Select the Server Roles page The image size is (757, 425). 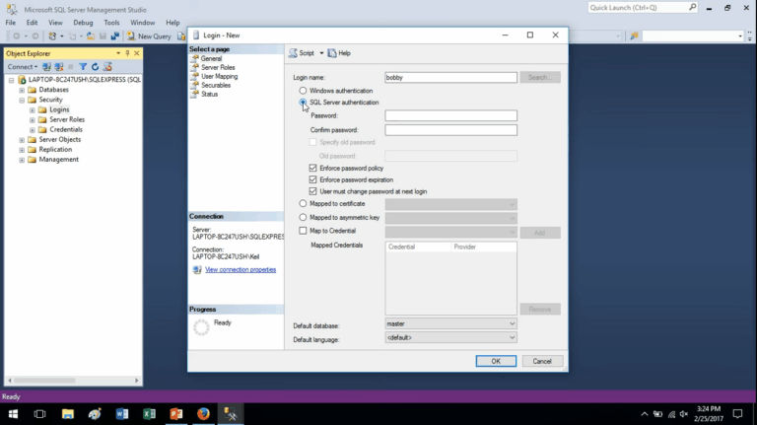(x=218, y=68)
